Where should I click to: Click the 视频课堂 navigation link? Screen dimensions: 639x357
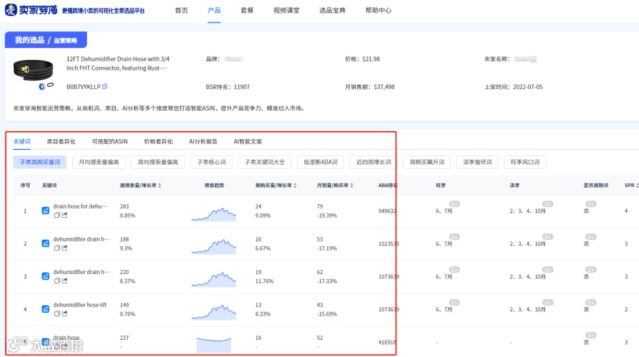point(286,9)
